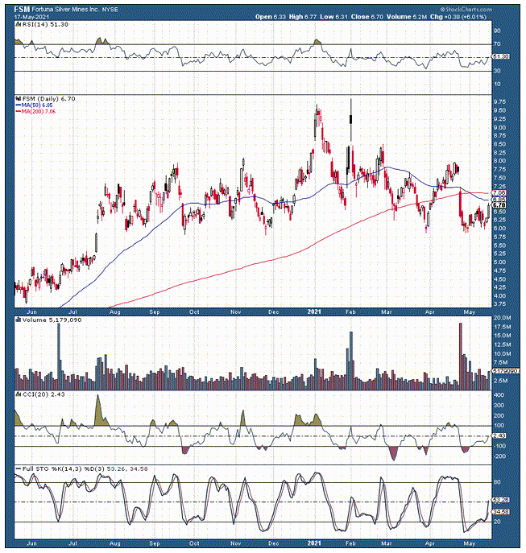Click the Open 6.33 value in header

pos(271,17)
